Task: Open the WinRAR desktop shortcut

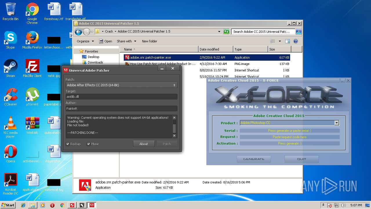Action: click(32, 125)
